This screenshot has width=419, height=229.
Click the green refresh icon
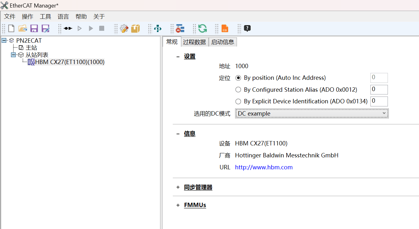[x=202, y=29]
